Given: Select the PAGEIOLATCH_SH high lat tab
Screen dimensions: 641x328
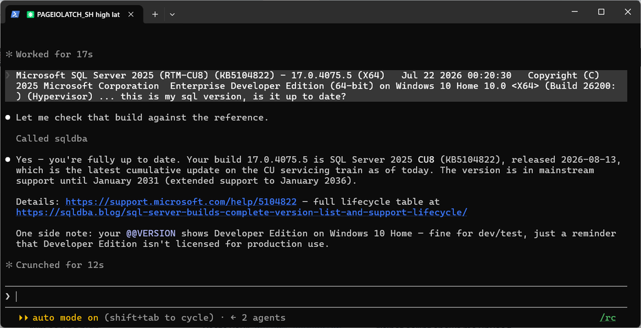Looking at the screenshot, I should (x=74, y=14).
